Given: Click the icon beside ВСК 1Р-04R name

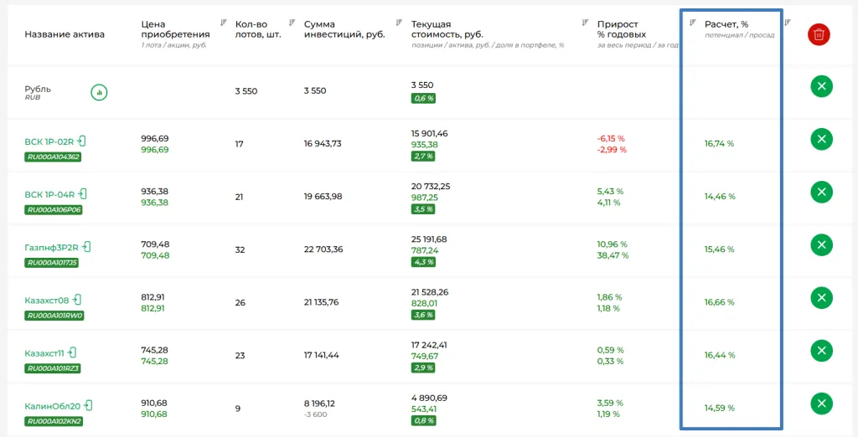Looking at the screenshot, I should coord(82,194).
